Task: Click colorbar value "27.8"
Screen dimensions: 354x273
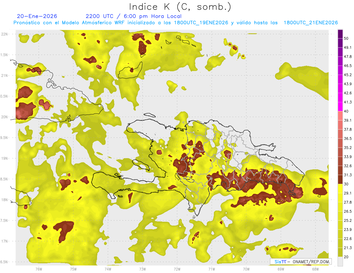Action: pyautogui.click(x=348, y=202)
